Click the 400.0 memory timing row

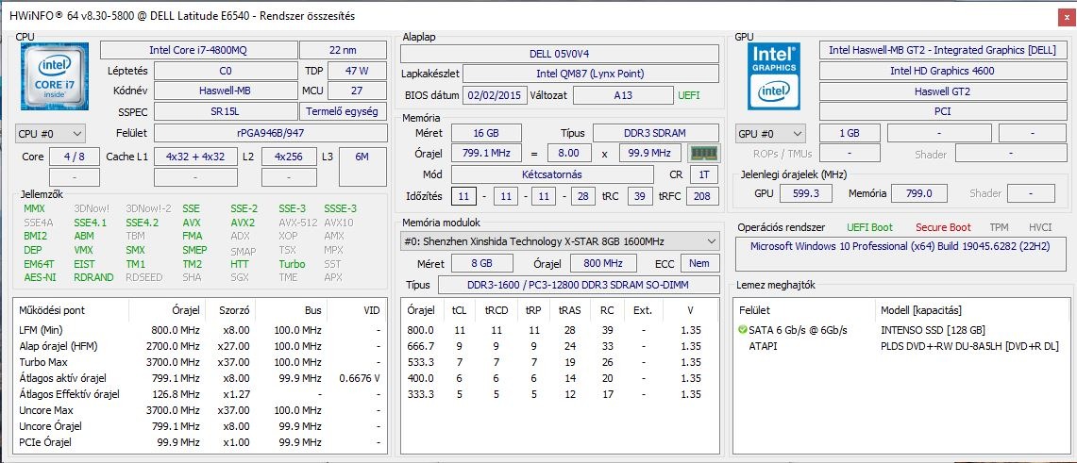(560, 378)
